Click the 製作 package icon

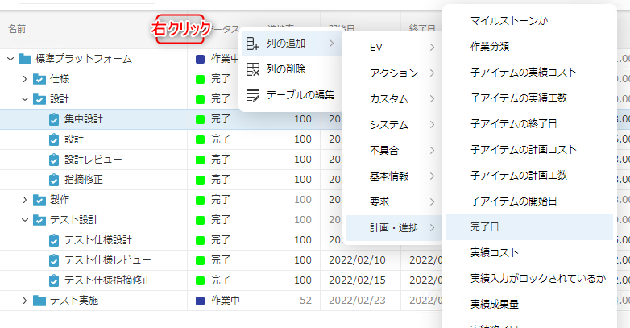tap(39, 200)
